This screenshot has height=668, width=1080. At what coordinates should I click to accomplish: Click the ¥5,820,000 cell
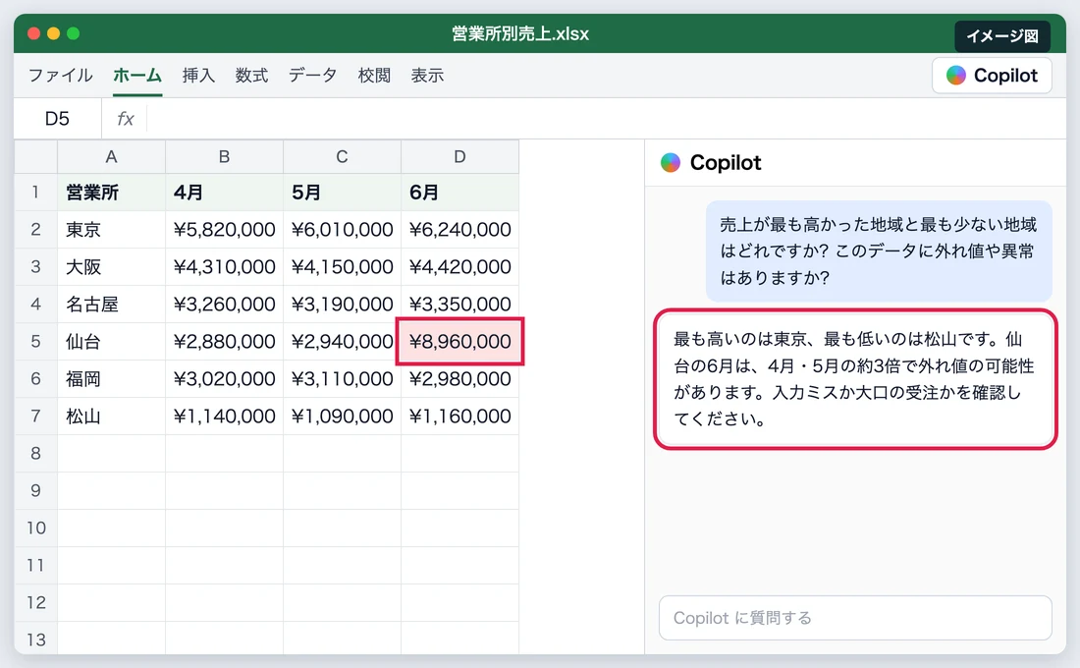click(x=224, y=229)
